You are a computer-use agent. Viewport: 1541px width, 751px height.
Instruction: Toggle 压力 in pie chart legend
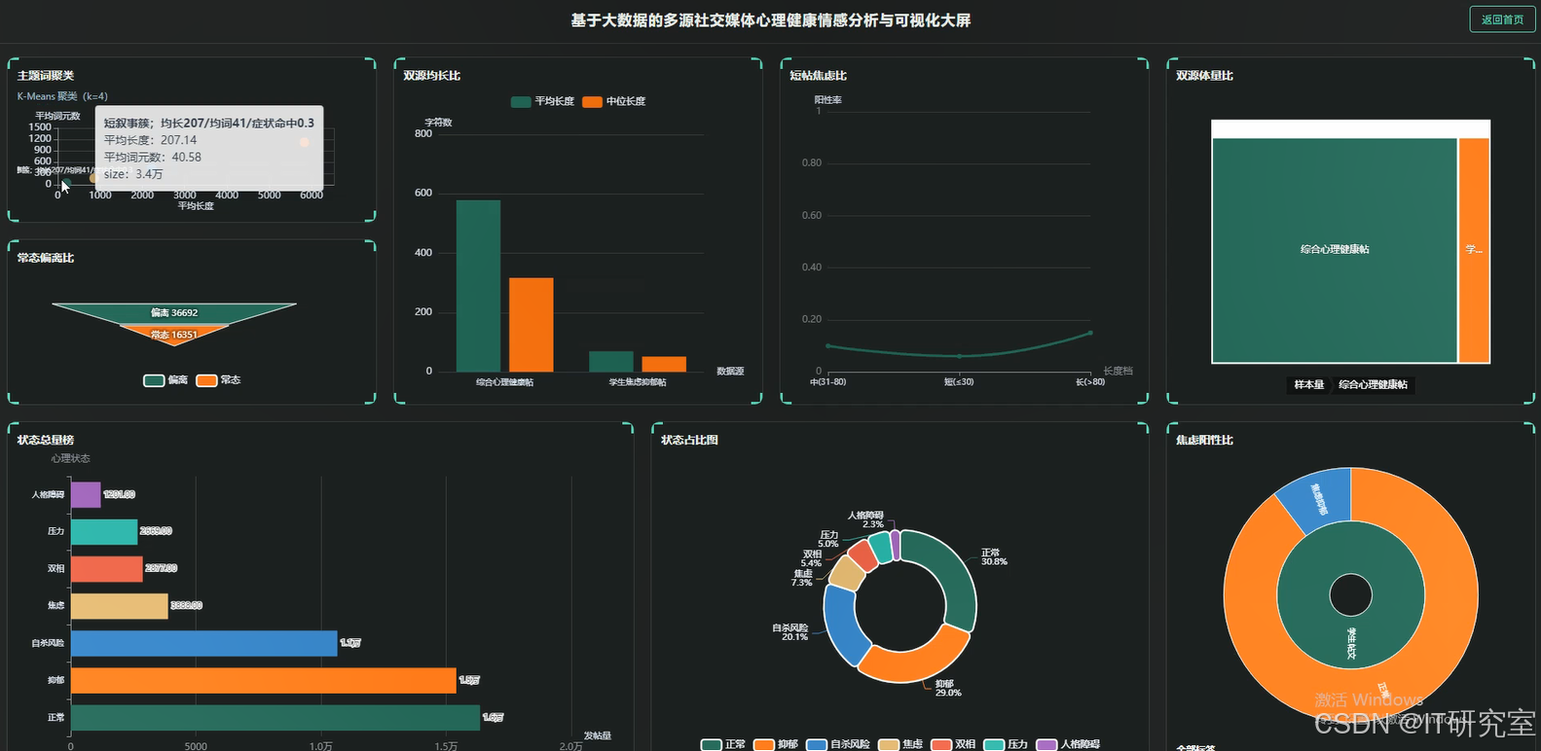(1006, 744)
